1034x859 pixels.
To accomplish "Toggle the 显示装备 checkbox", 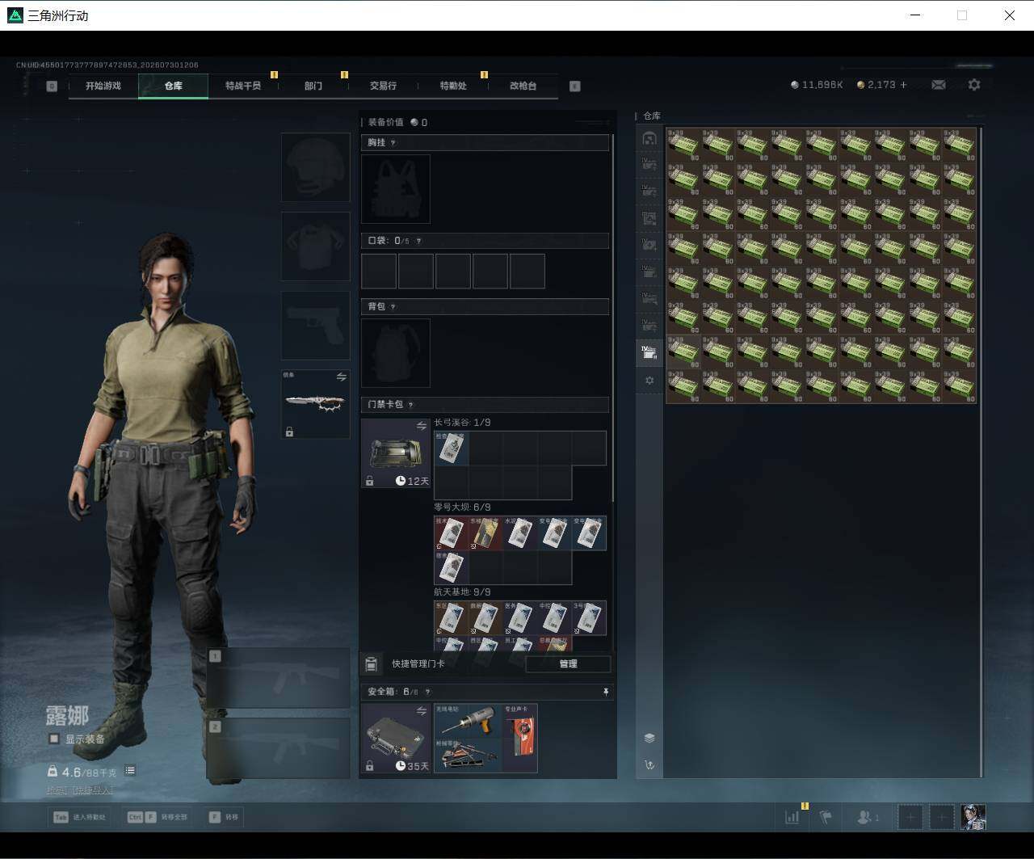I will coord(54,739).
